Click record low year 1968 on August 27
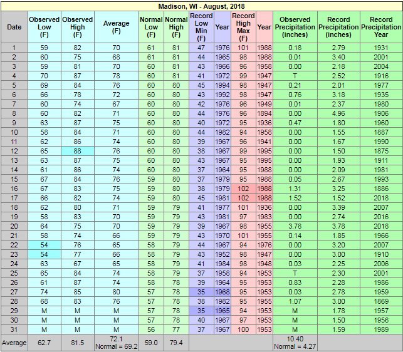The width and height of the screenshot is (403, 352). pyautogui.click(x=222, y=292)
